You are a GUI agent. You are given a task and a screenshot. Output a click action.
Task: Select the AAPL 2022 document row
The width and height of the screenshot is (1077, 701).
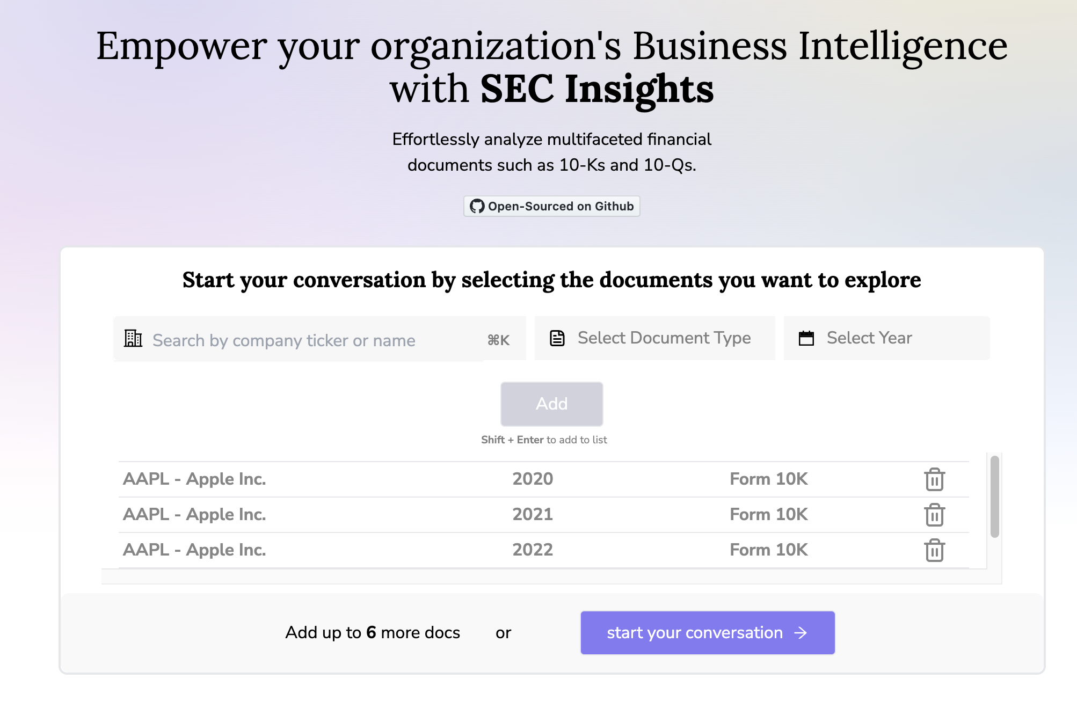coord(430,550)
